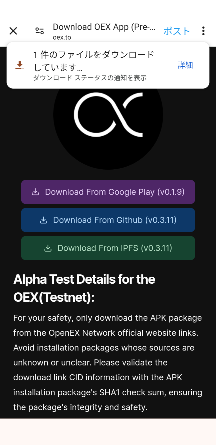Tap the APK safety instructions paragraph

click(x=108, y=363)
